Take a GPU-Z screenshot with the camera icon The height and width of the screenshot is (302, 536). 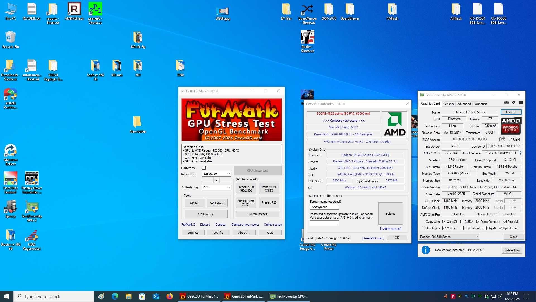[x=506, y=103]
